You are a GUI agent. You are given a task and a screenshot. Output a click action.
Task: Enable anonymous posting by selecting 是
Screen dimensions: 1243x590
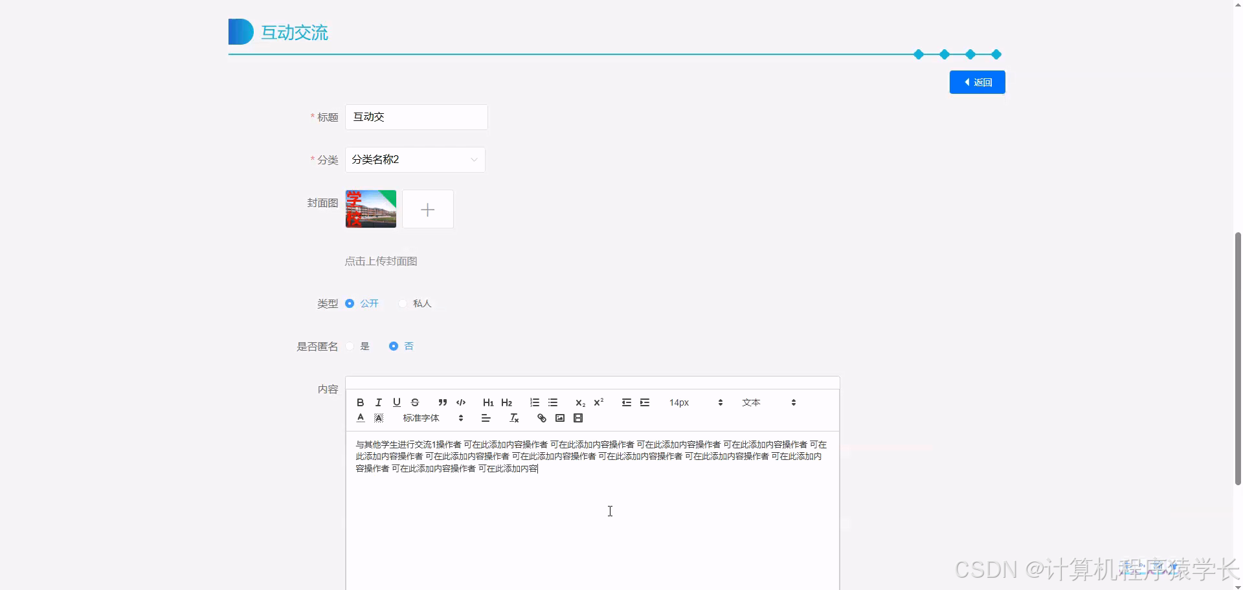tap(350, 346)
